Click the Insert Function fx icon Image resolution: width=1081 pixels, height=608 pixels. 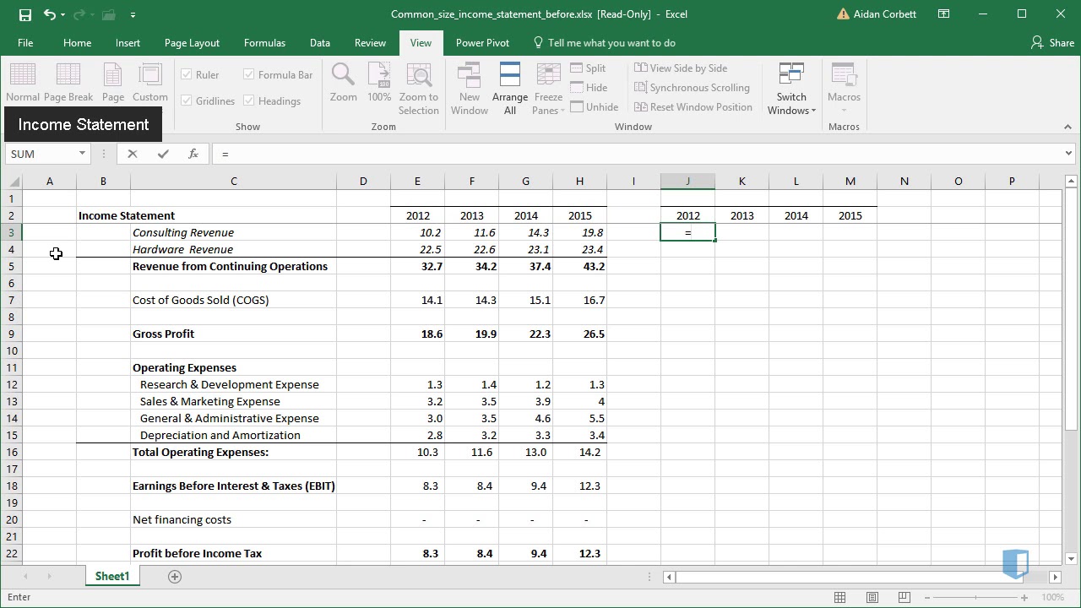coord(193,154)
